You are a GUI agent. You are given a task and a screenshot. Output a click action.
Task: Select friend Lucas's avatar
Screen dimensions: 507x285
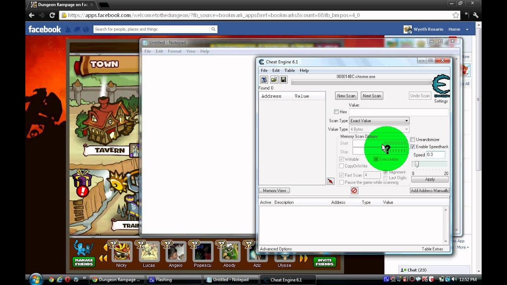pyautogui.click(x=149, y=252)
